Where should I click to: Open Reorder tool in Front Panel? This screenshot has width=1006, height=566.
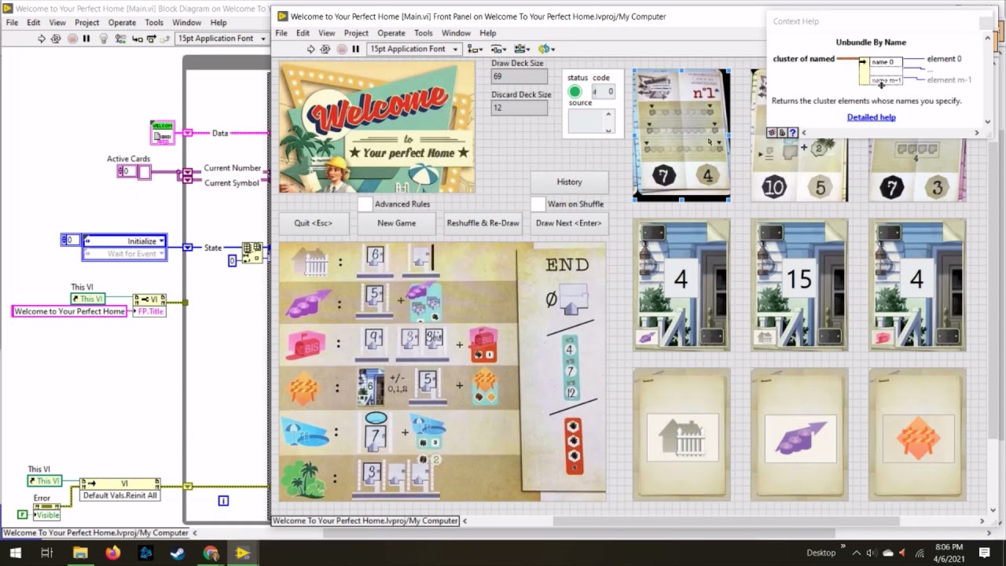[x=546, y=49]
